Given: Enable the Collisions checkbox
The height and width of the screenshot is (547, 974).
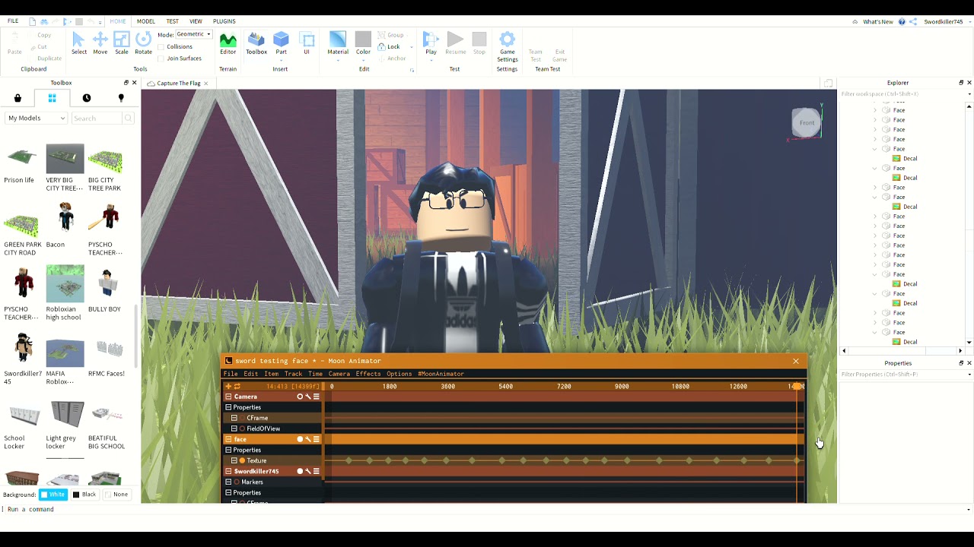Looking at the screenshot, I should tap(161, 46).
